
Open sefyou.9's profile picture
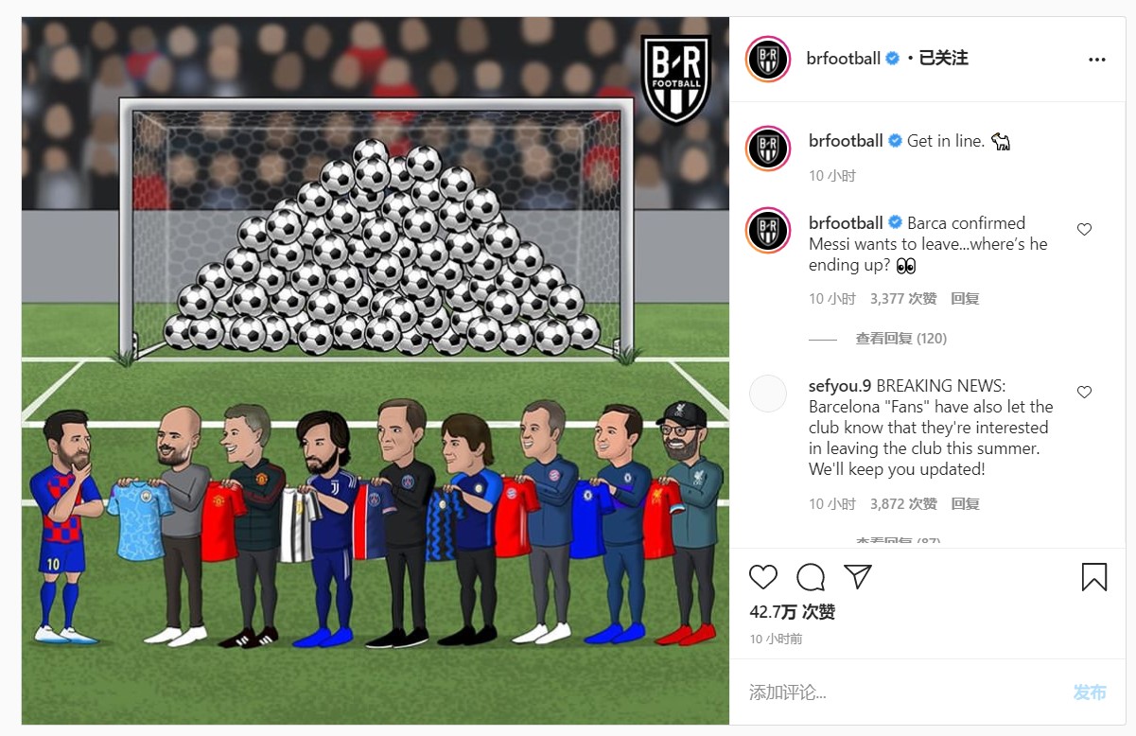click(768, 394)
